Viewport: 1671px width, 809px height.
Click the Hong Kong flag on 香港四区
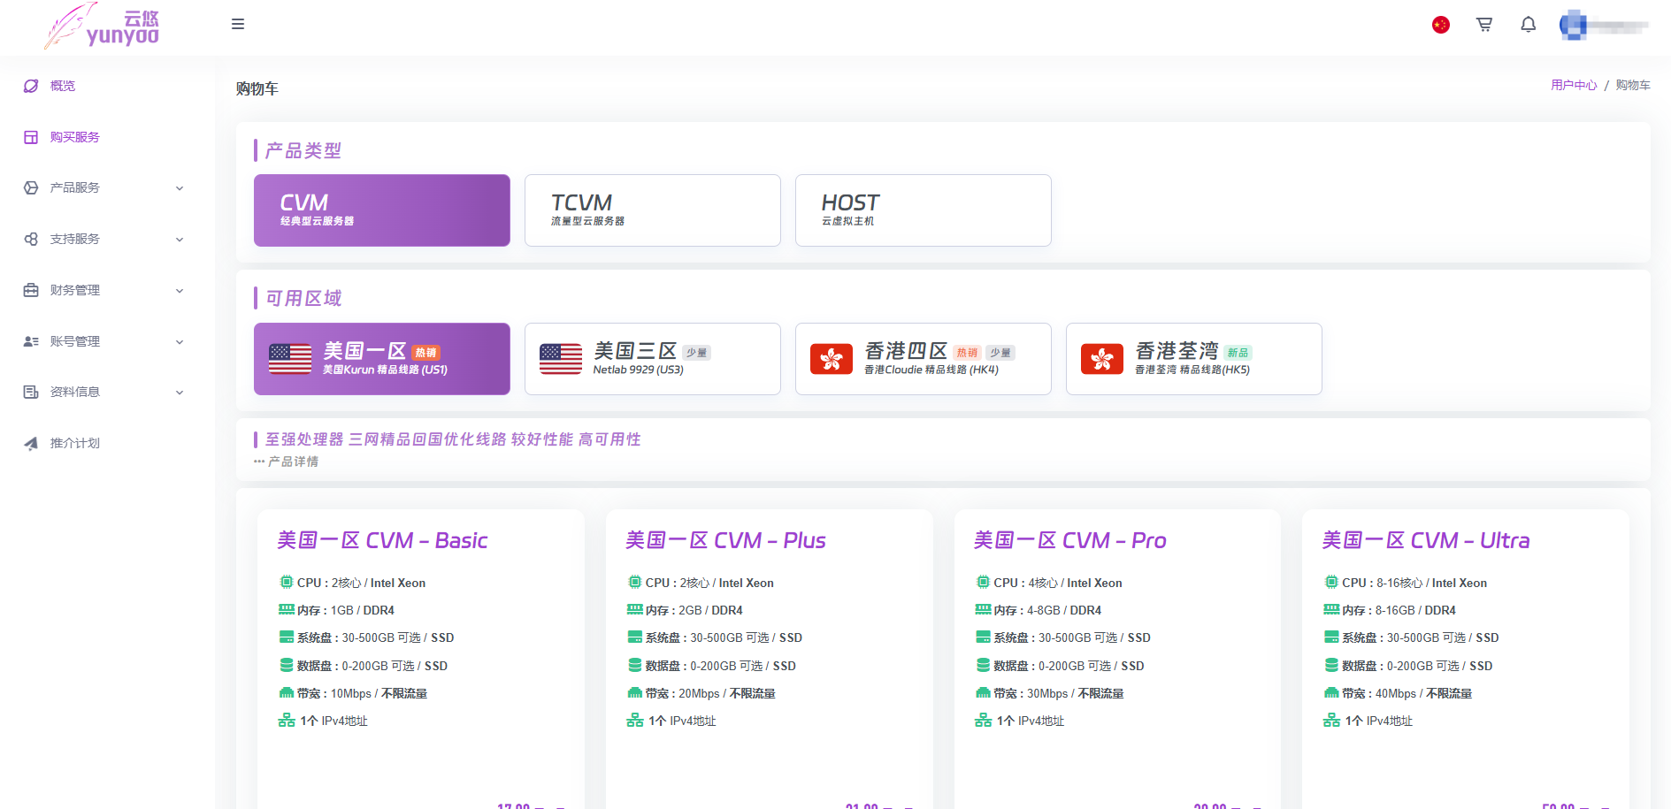tap(832, 359)
